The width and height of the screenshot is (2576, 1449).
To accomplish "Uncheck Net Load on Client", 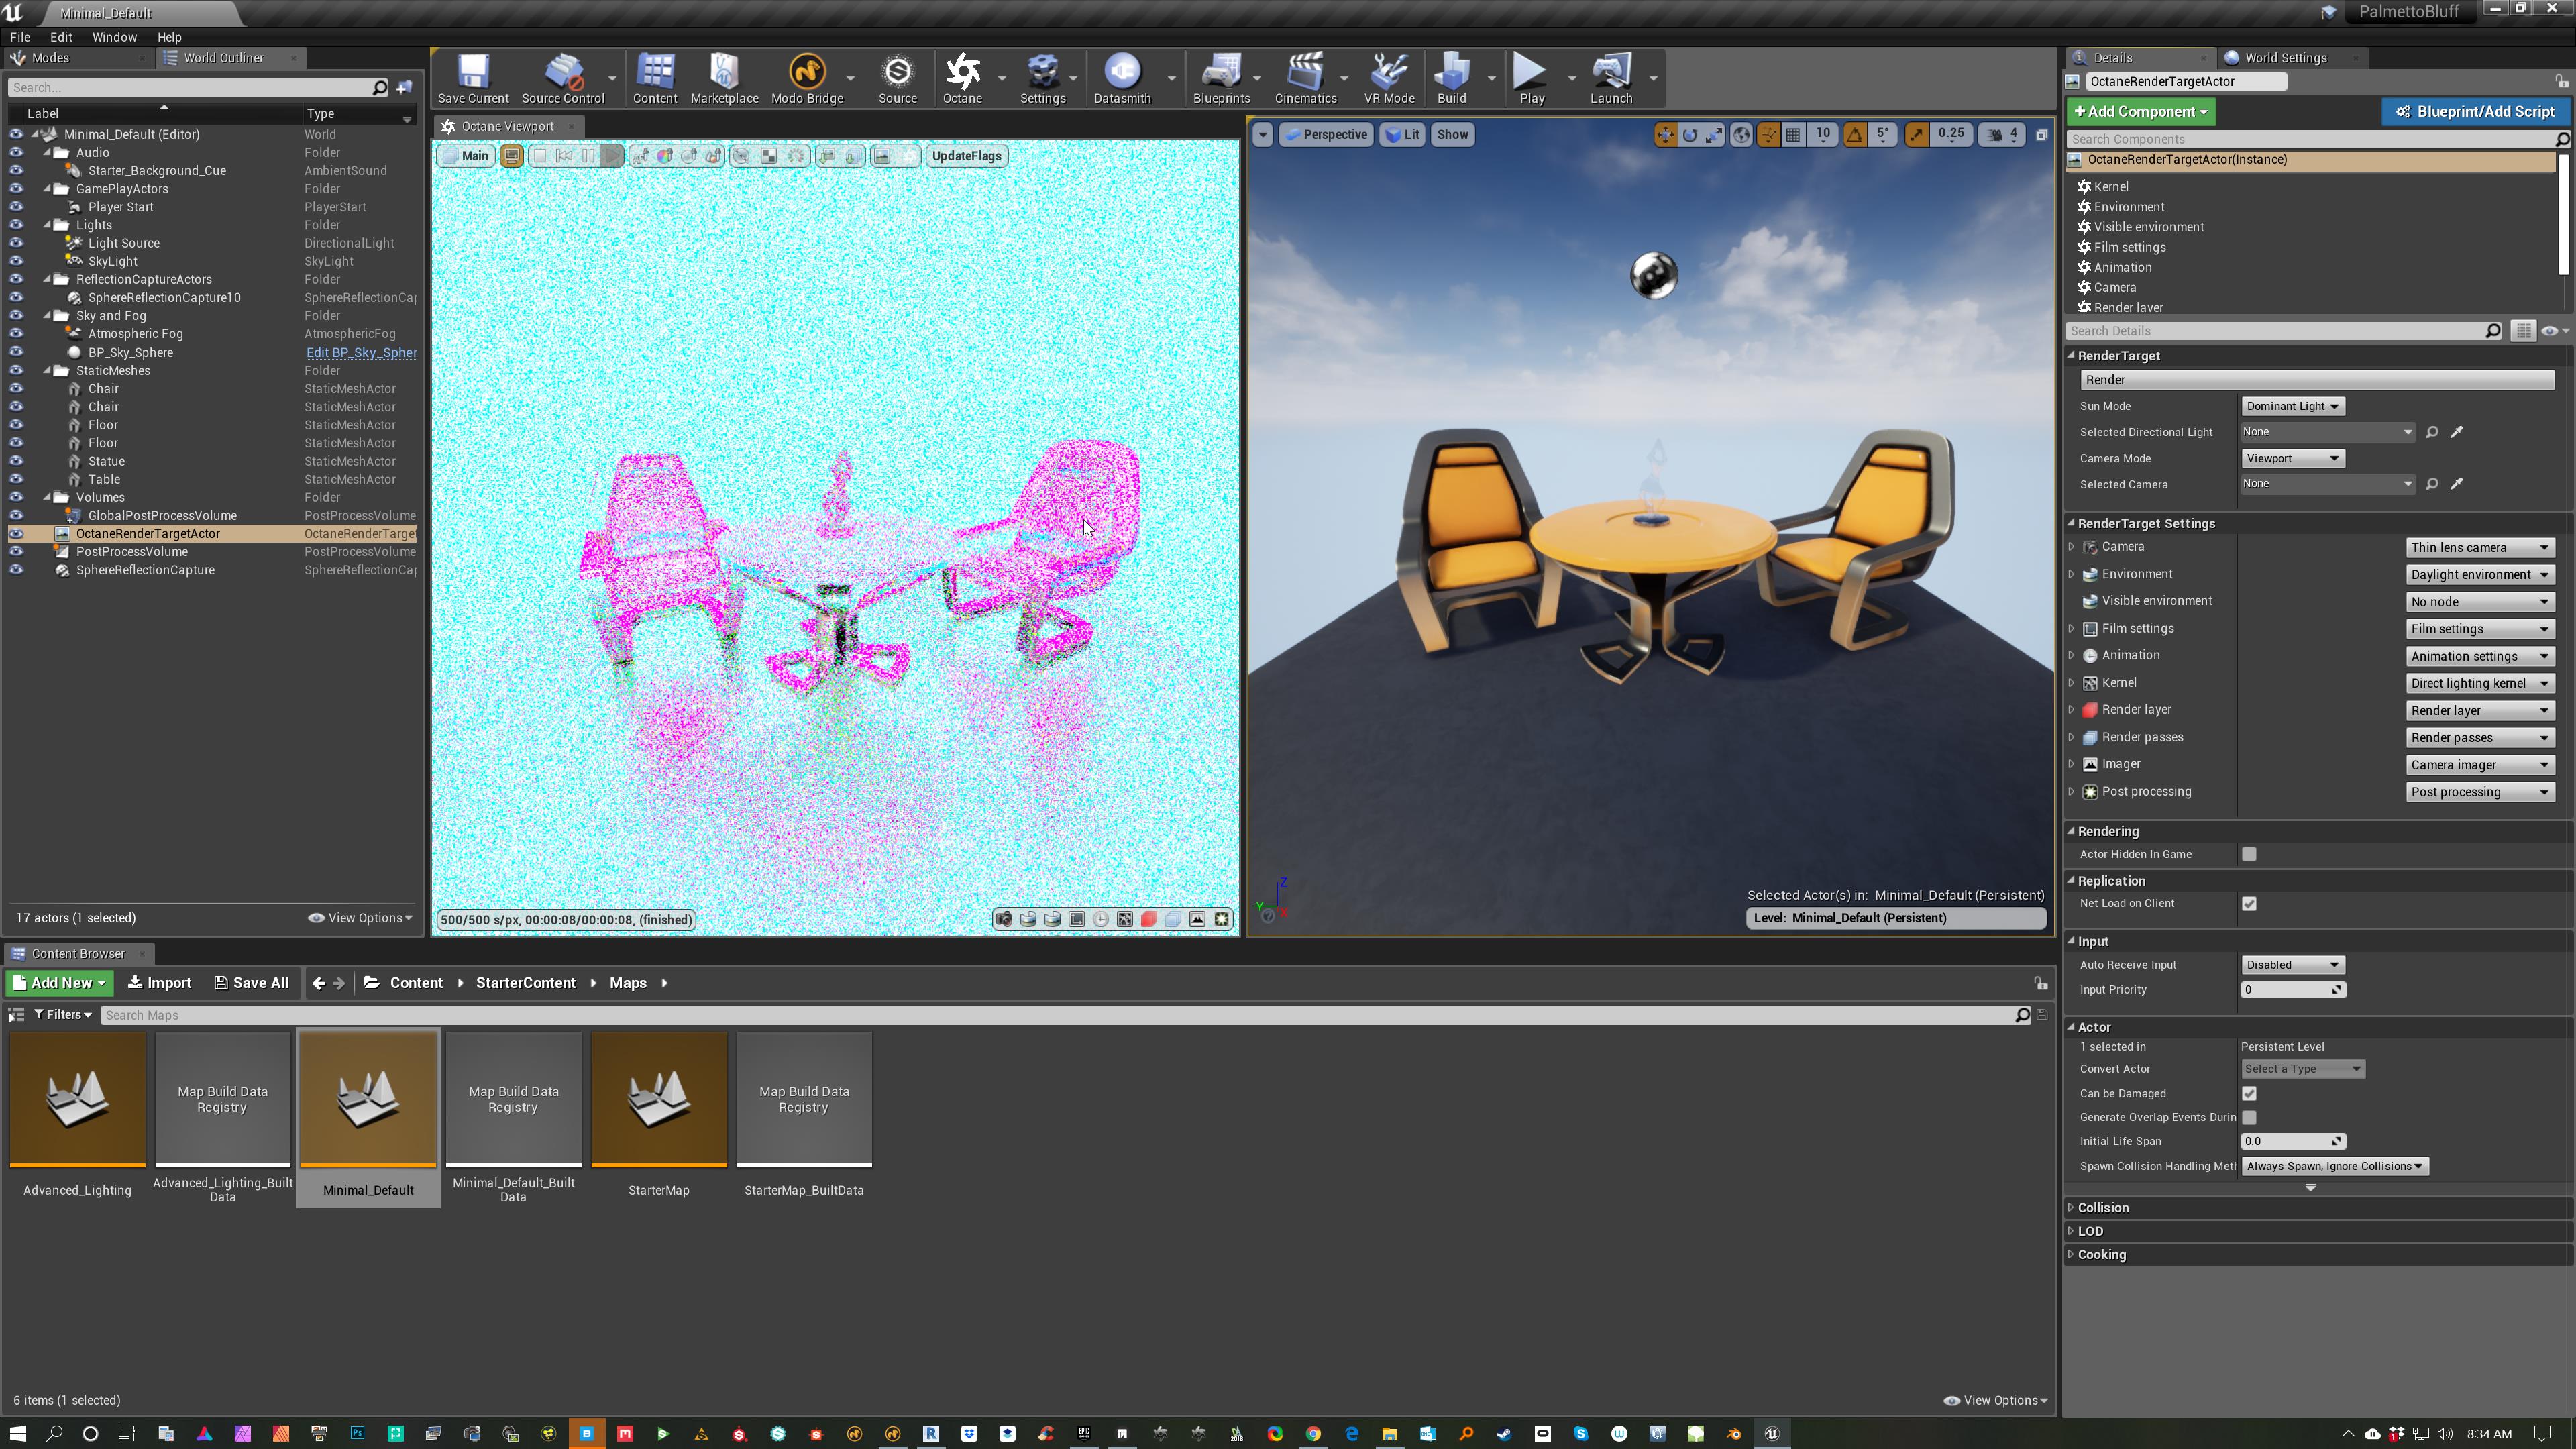I will pos(2249,903).
